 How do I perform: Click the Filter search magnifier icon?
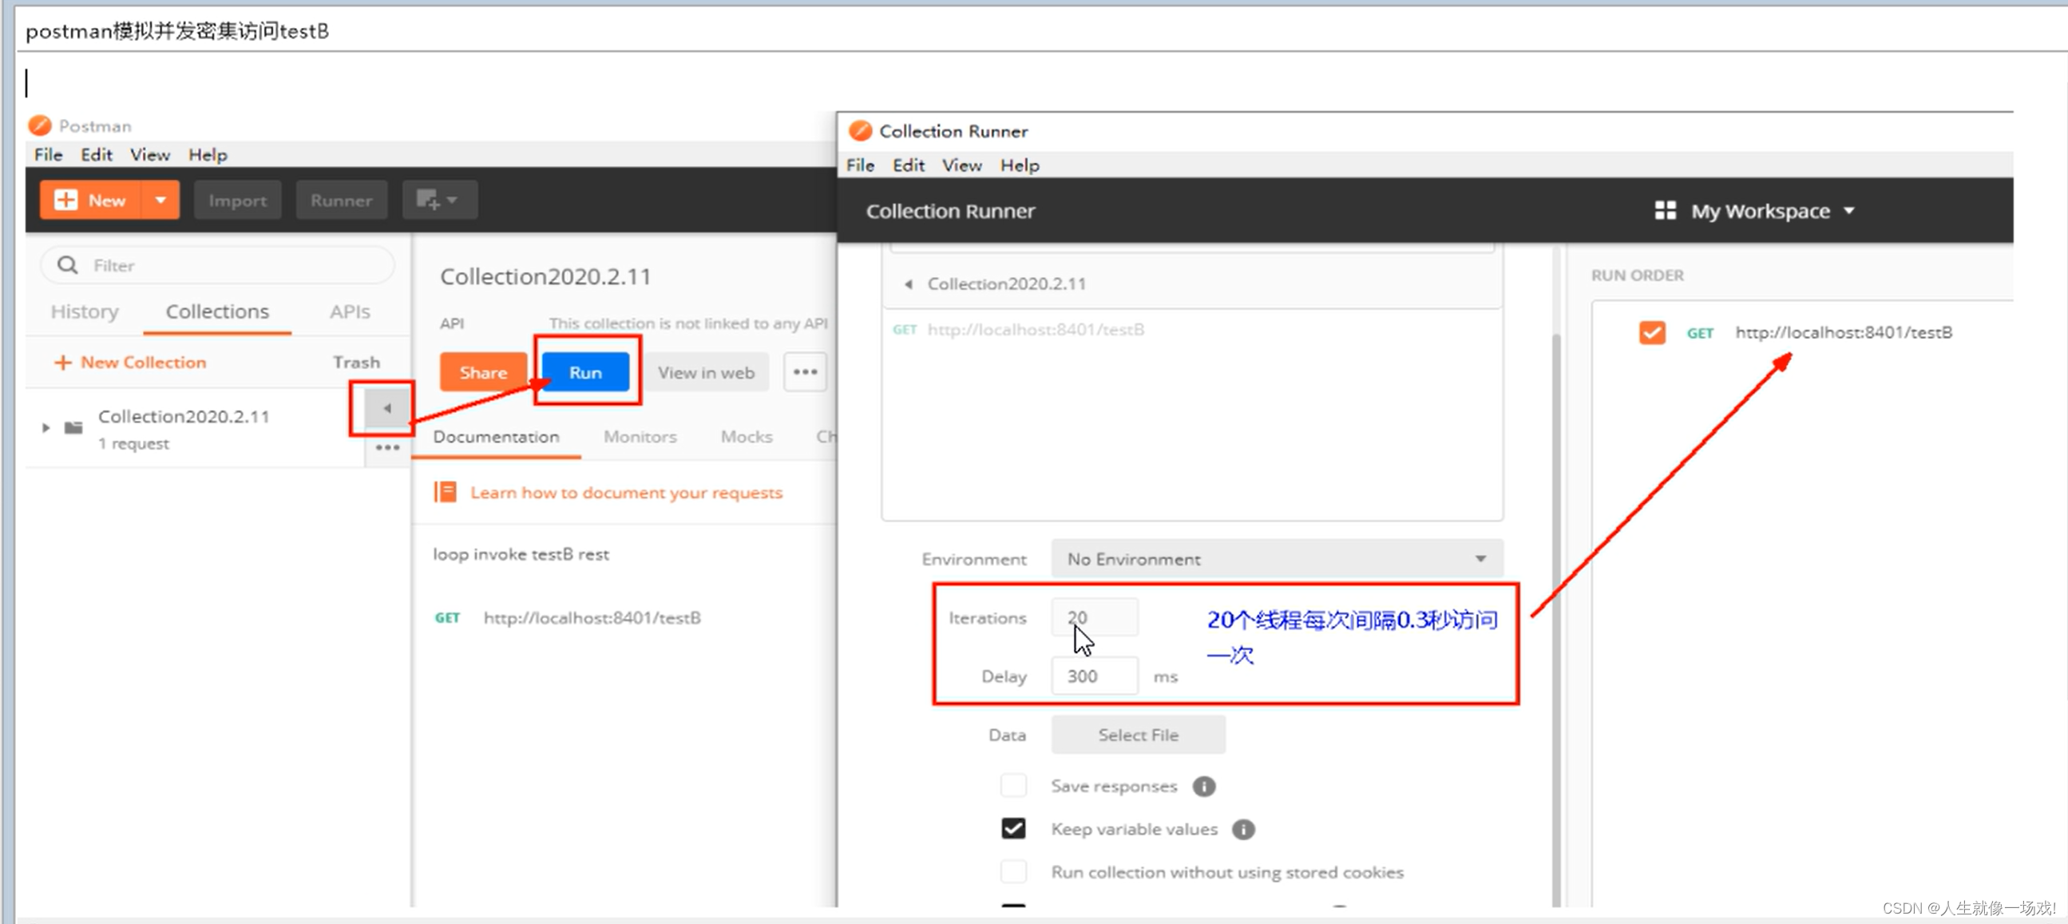click(x=67, y=265)
